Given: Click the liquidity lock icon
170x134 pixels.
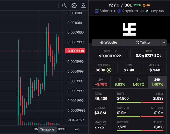Looking at the screenshot, I should tap(109, 70).
